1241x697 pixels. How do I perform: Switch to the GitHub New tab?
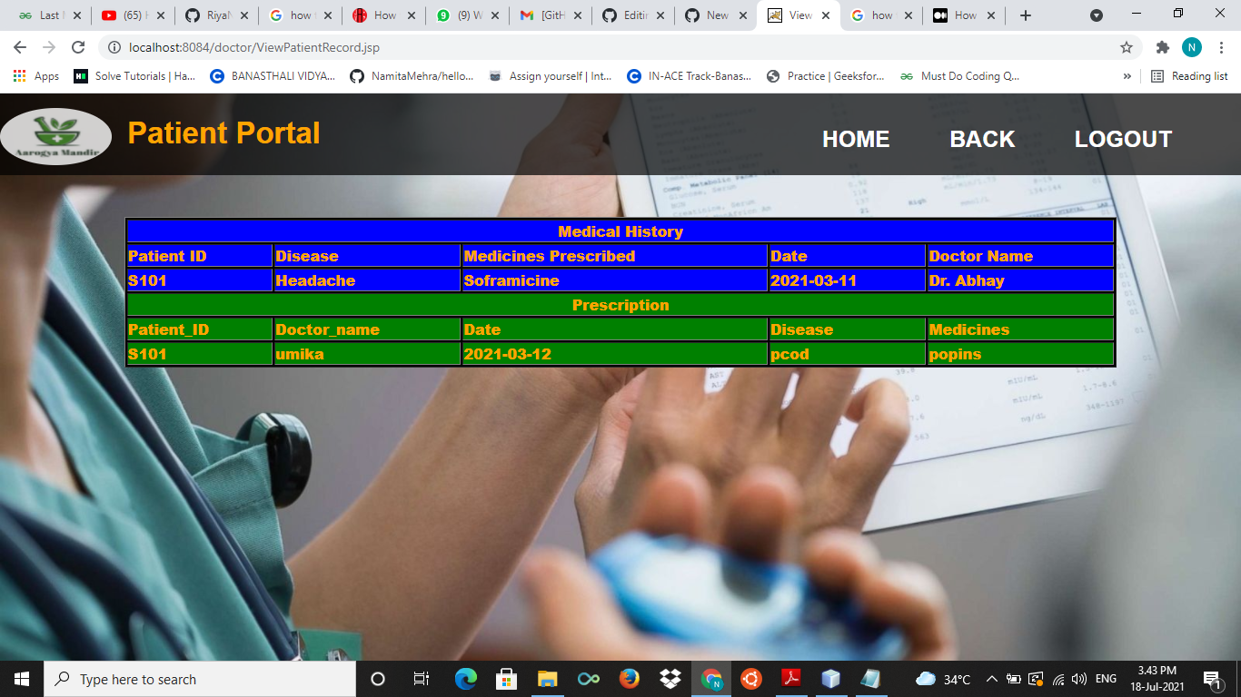[x=716, y=15]
